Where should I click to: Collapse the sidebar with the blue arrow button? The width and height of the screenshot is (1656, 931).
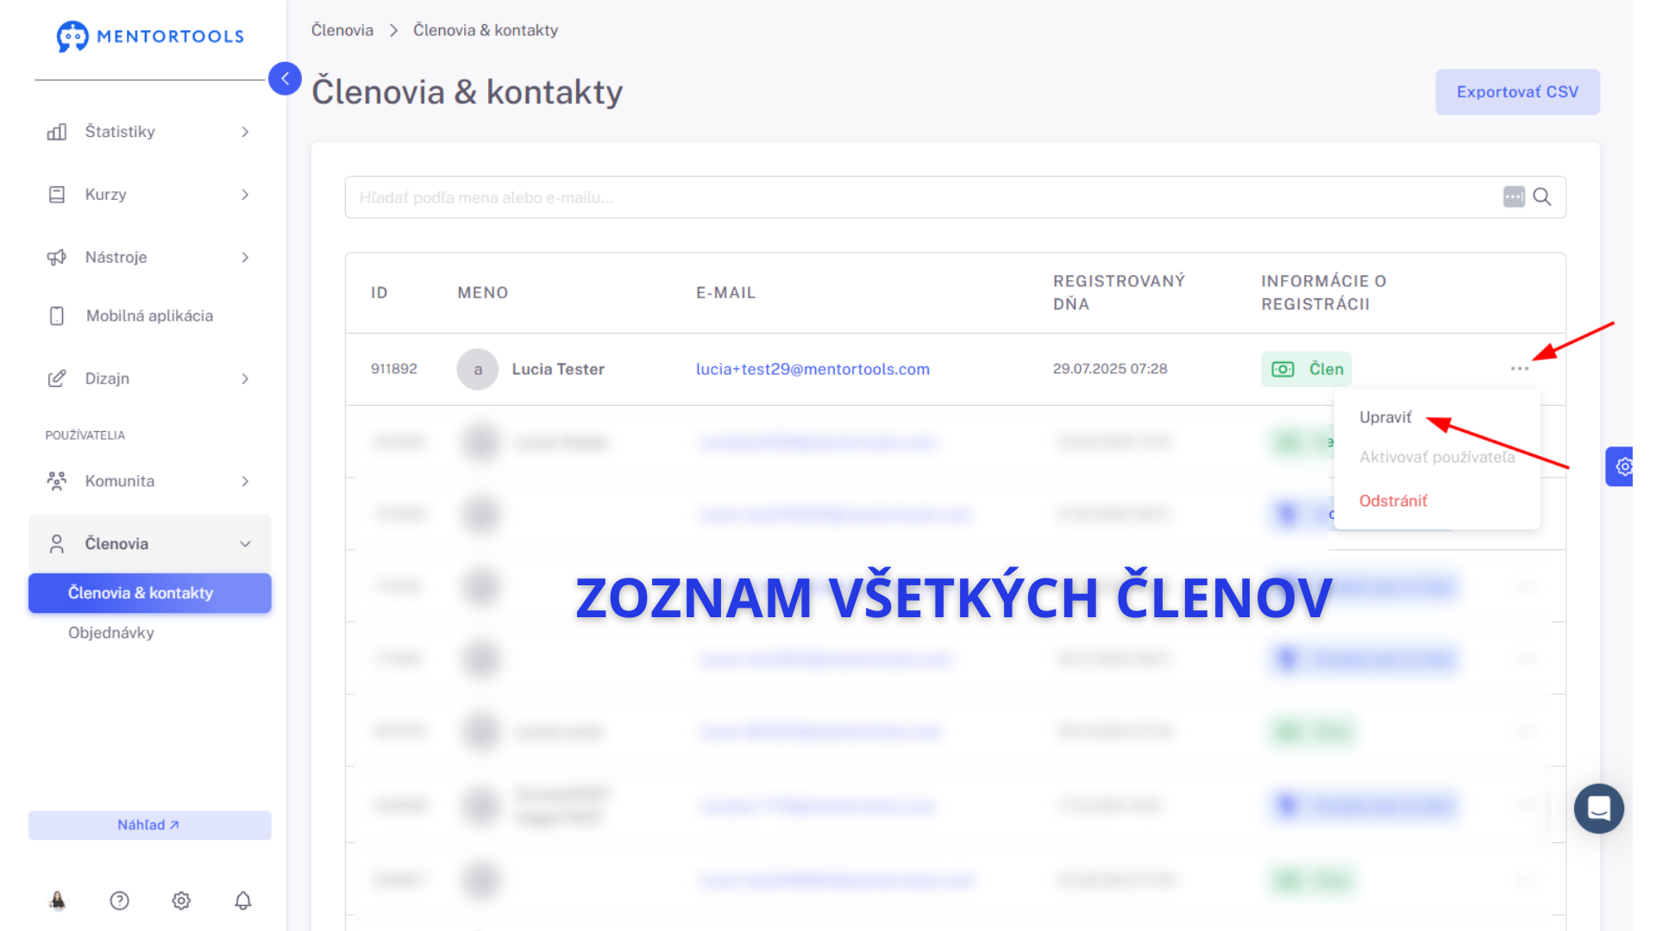285,78
